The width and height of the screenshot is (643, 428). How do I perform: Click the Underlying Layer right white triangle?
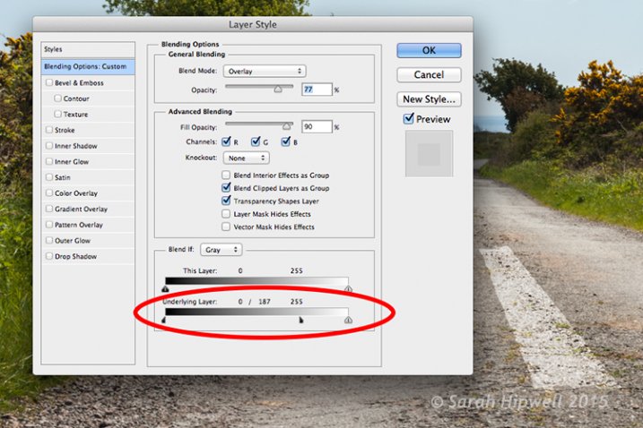click(x=348, y=320)
